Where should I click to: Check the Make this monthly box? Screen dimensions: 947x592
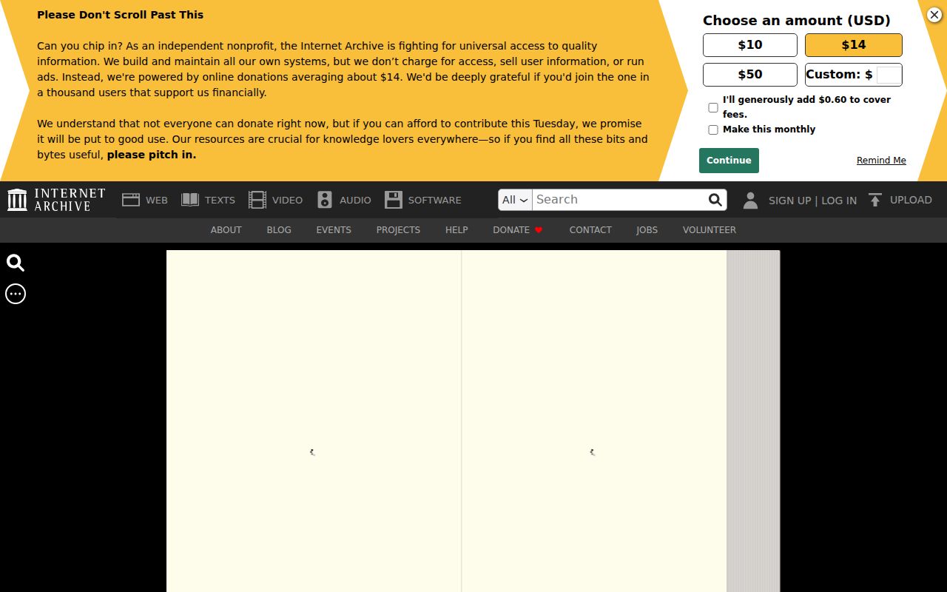pyautogui.click(x=713, y=129)
